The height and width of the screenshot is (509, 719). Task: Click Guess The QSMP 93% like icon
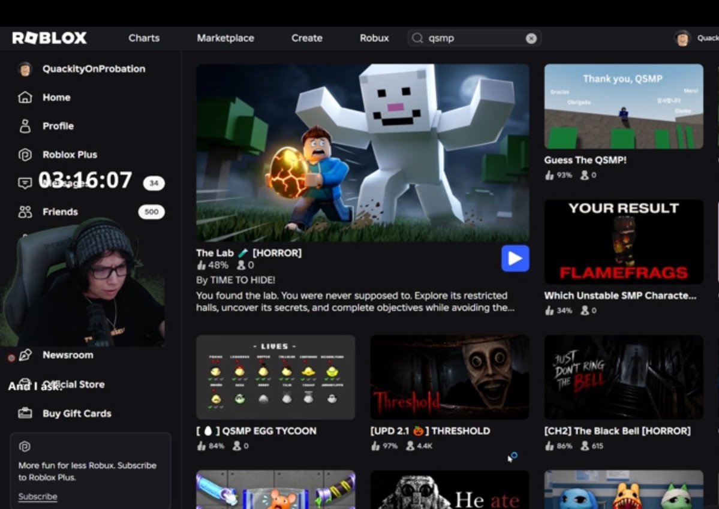(x=549, y=175)
